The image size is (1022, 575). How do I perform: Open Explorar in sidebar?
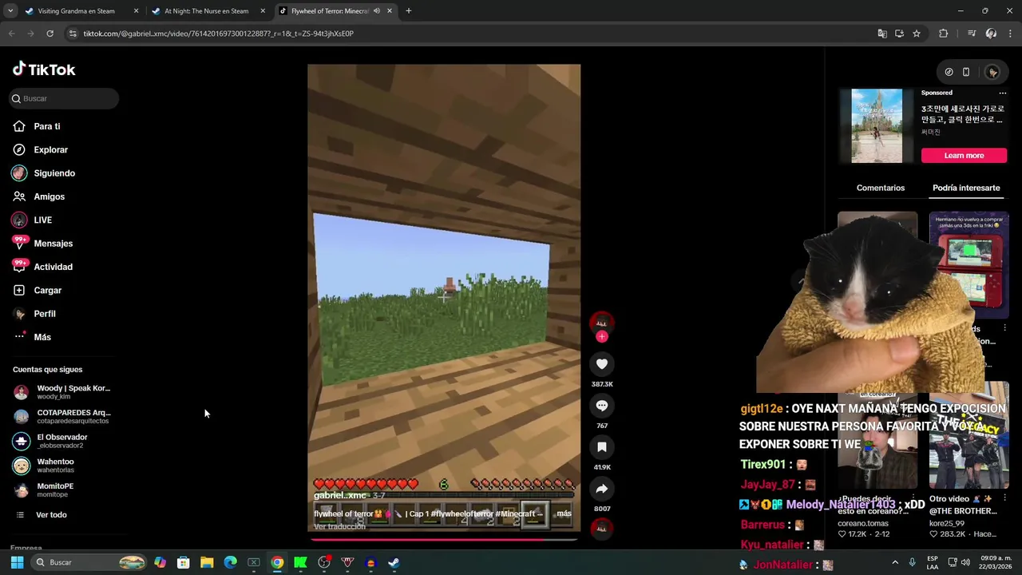50,149
